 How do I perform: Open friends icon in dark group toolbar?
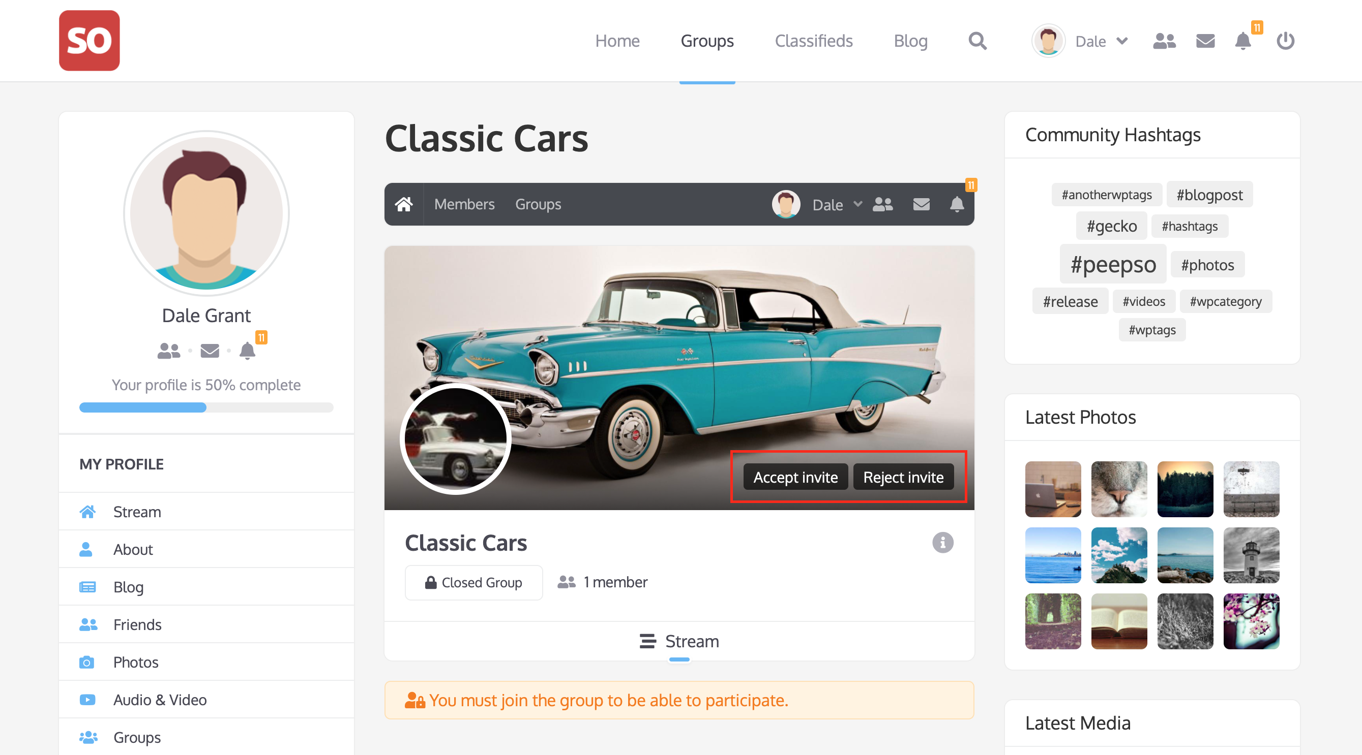[882, 204]
